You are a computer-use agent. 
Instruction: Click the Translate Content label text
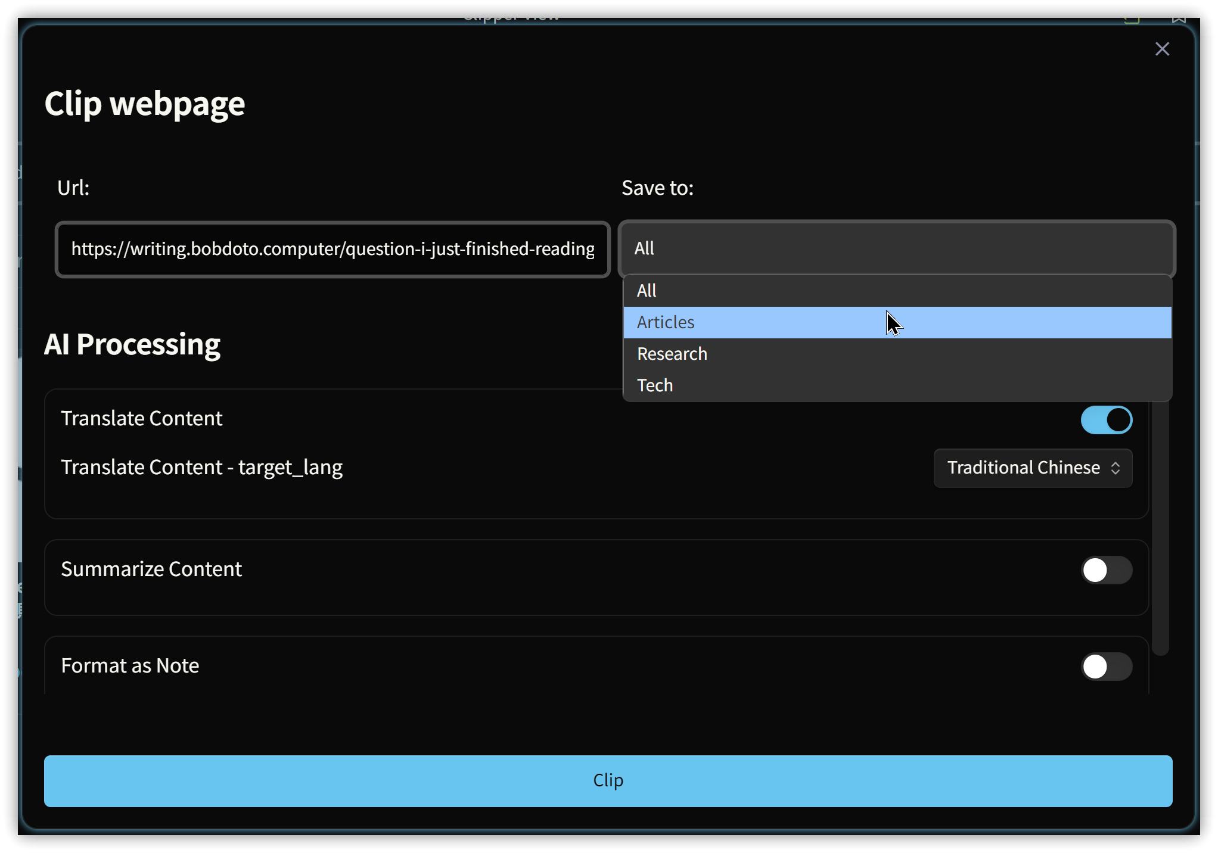(x=142, y=419)
